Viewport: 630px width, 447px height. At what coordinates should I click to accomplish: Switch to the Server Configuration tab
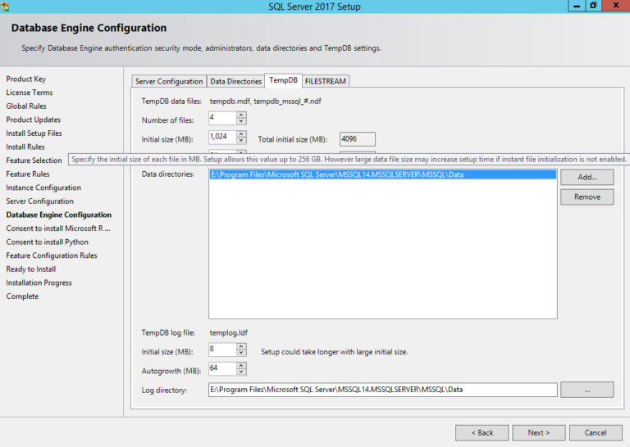coord(169,81)
